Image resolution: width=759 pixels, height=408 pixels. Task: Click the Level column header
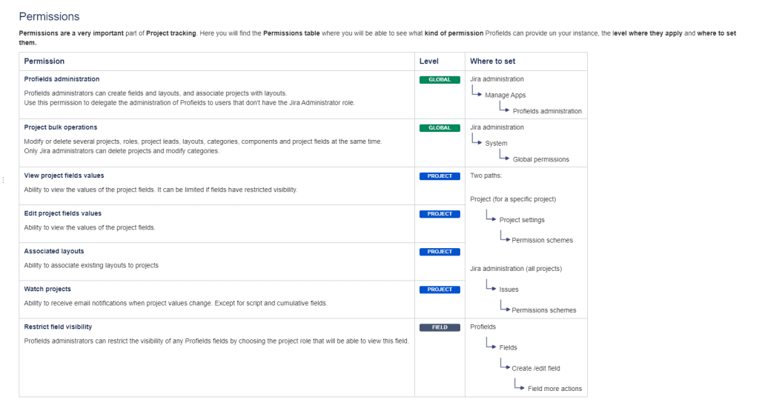(428, 61)
